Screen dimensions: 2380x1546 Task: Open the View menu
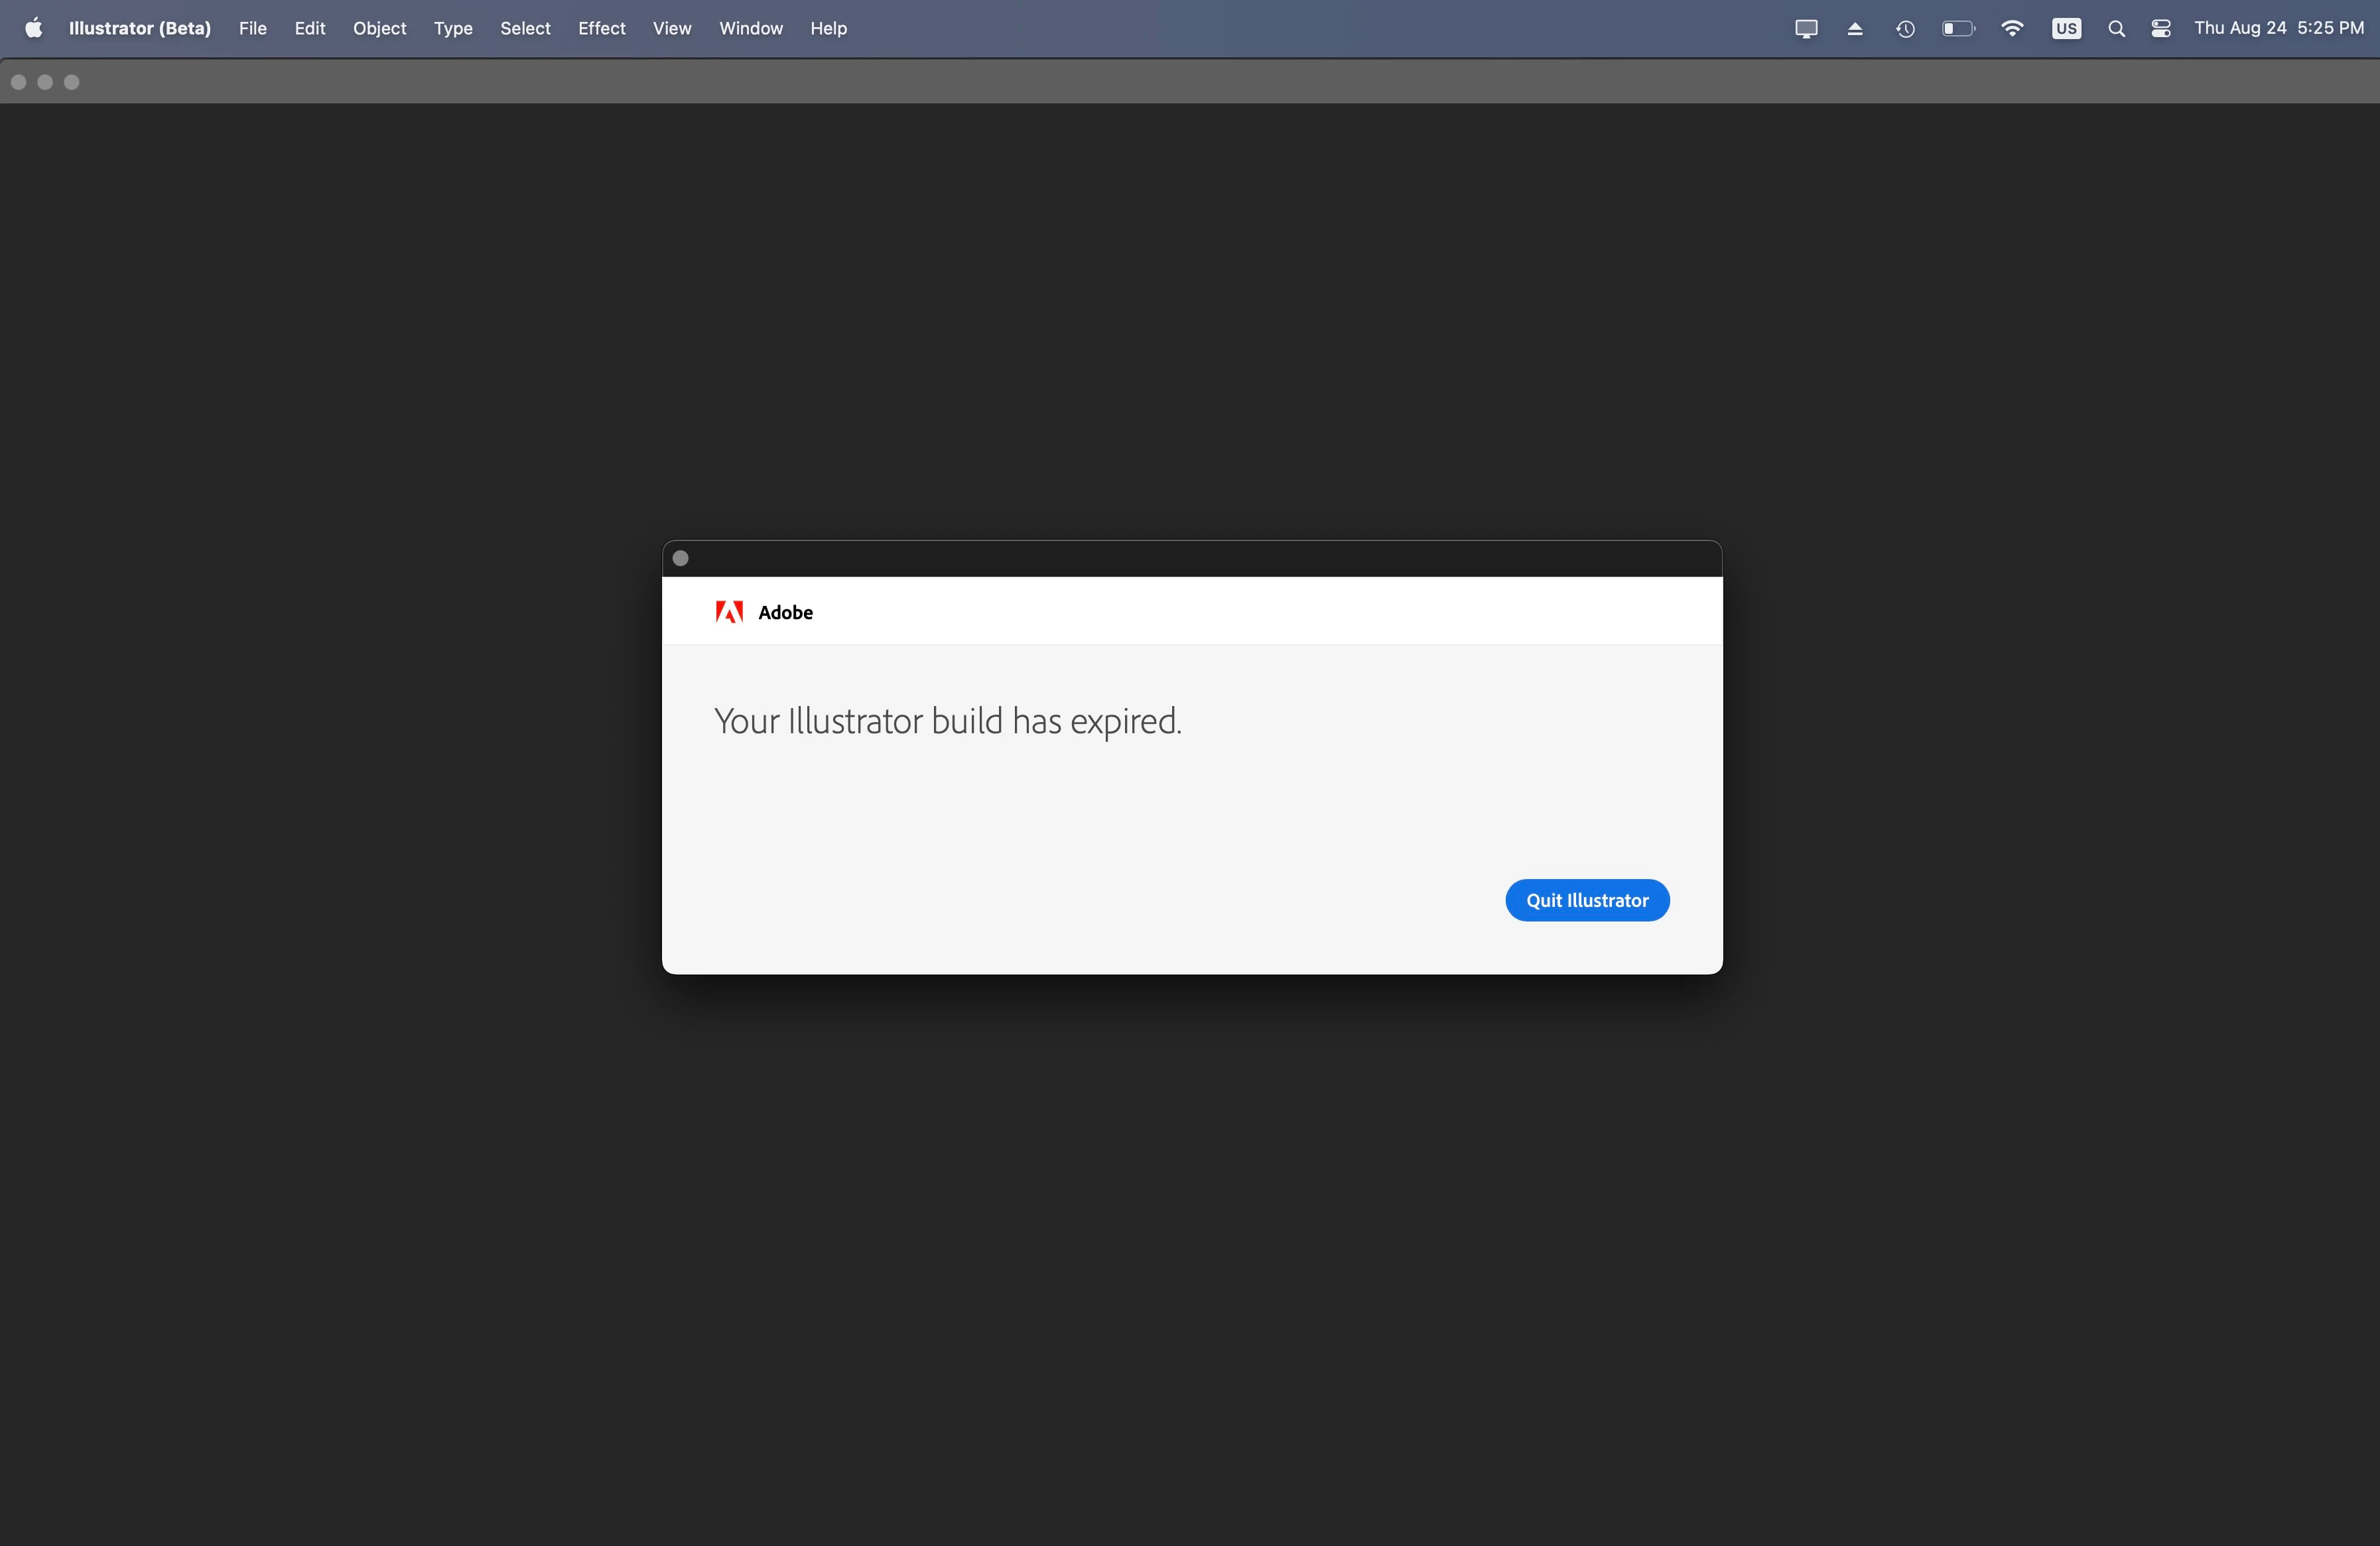[x=672, y=28]
